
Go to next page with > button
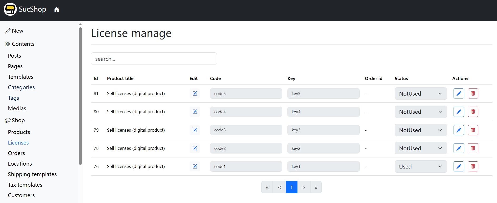pyautogui.click(x=304, y=187)
